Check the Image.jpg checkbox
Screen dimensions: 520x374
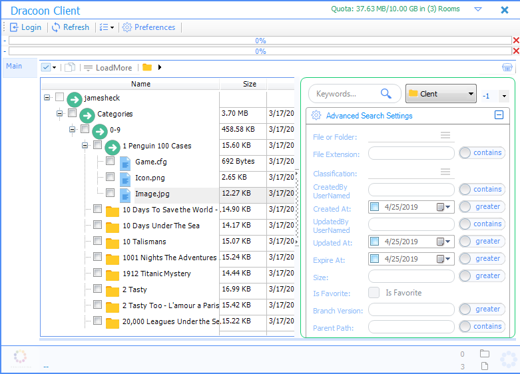coord(110,192)
